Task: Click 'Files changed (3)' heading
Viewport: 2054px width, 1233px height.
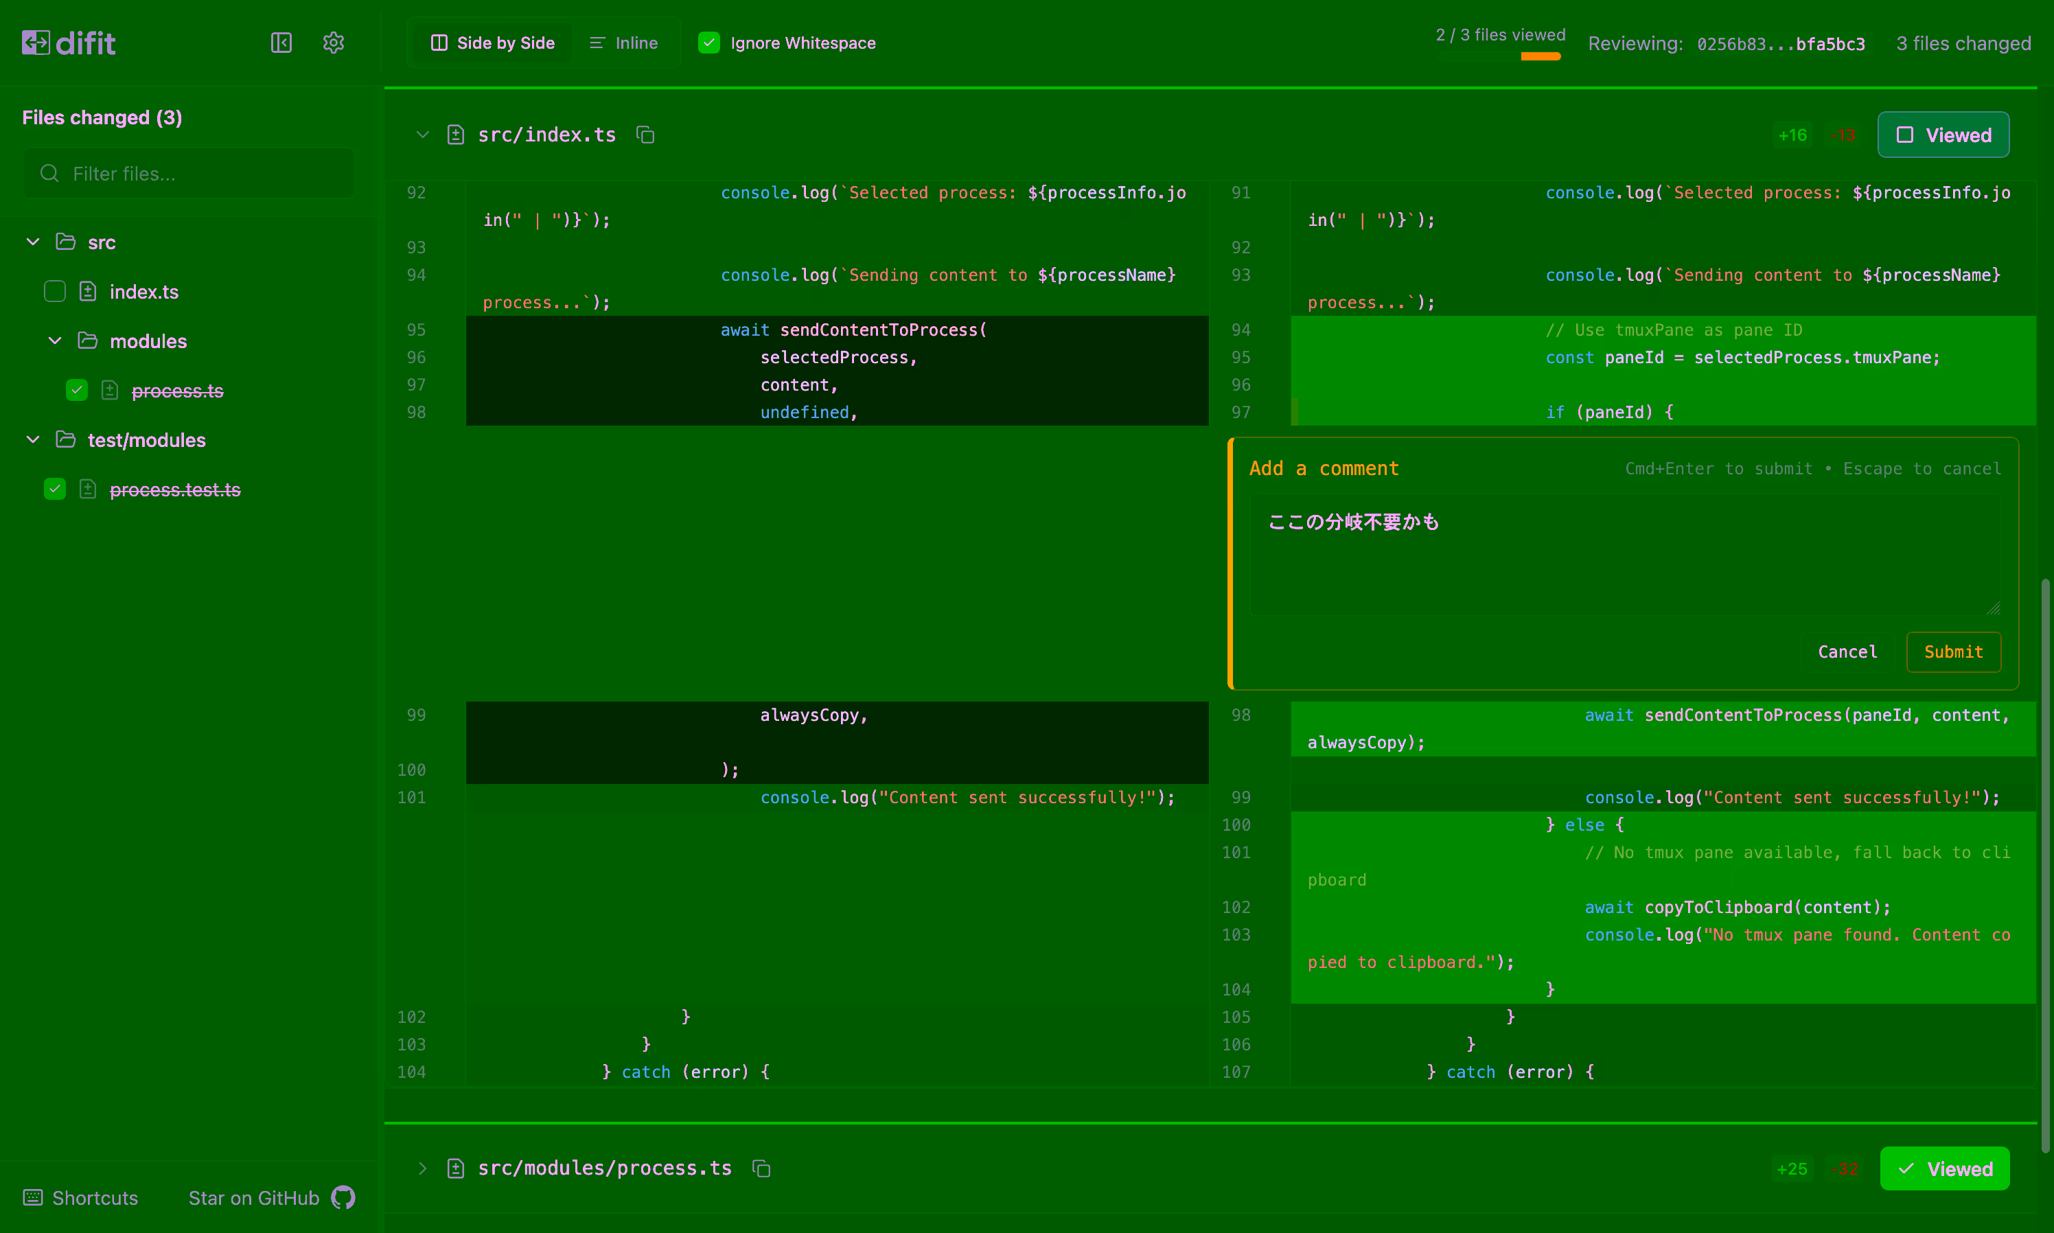Action: tap(102, 117)
